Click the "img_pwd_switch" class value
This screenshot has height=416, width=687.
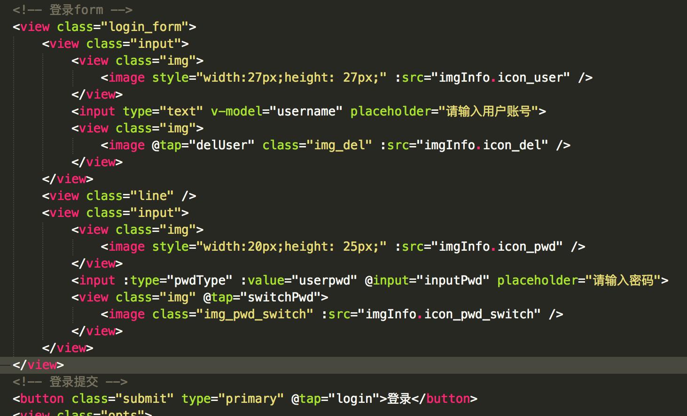(x=255, y=314)
